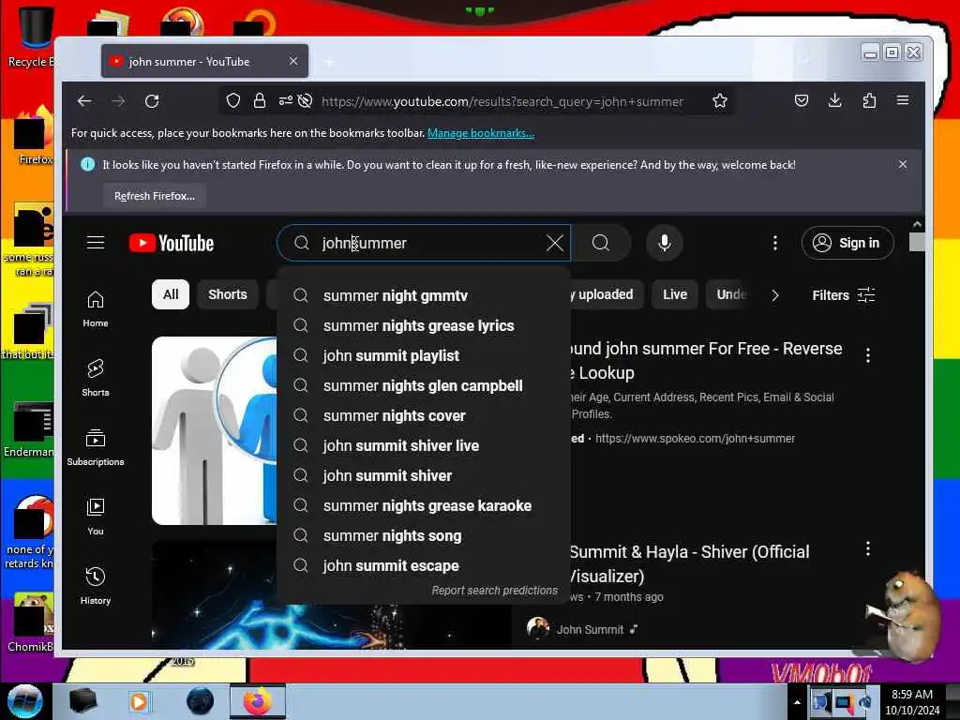
Task: Choose suggestion john summit shiver live
Action: (424, 445)
